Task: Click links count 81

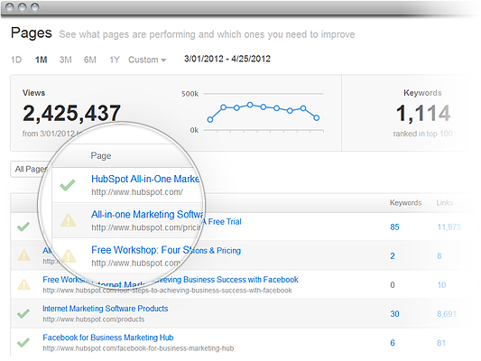Action: click(x=441, y=343)
